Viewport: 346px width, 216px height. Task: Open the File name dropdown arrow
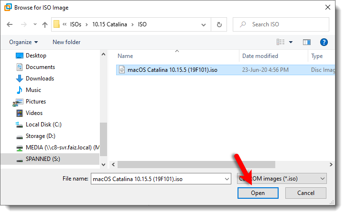tap(227, 179)
